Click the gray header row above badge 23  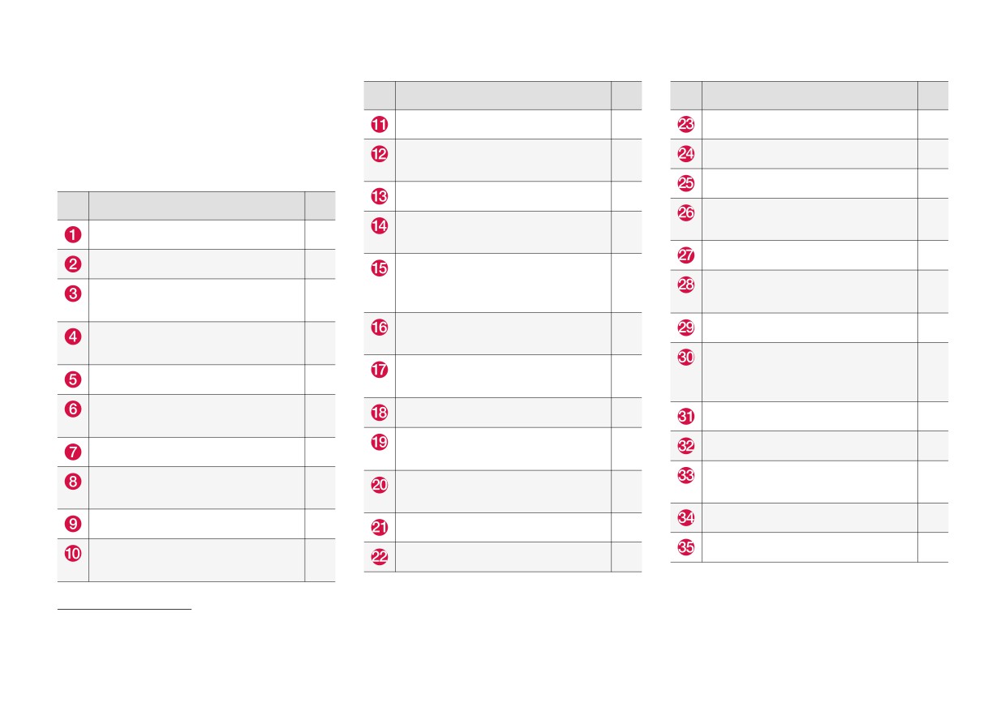click(810, 95)
